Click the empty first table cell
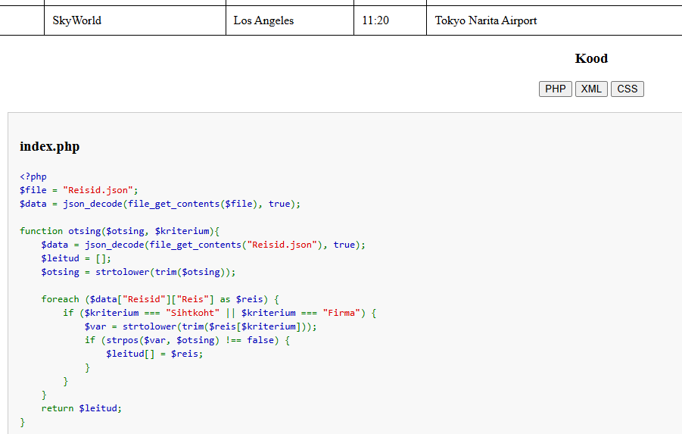The width and height of the screenshot is (682, 434). tap(22, 20)
